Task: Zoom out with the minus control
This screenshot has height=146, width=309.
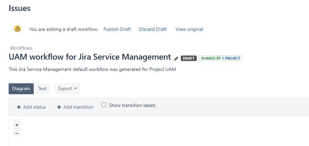Action: (17, 133)
